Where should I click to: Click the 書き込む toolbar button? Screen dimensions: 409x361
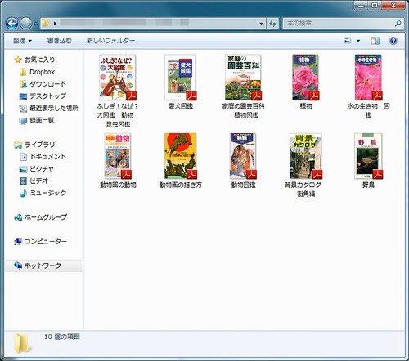coord(60,41)
